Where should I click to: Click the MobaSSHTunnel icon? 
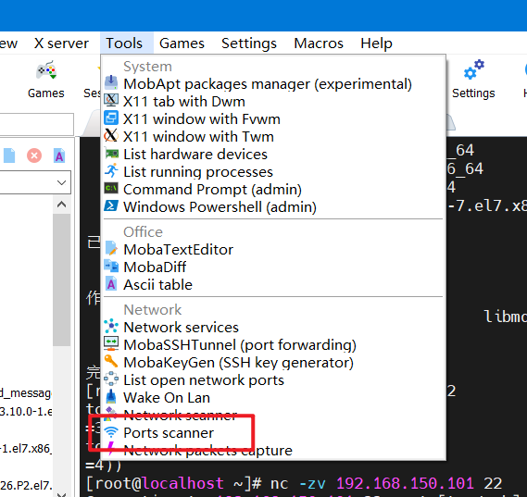coord(111,342)
